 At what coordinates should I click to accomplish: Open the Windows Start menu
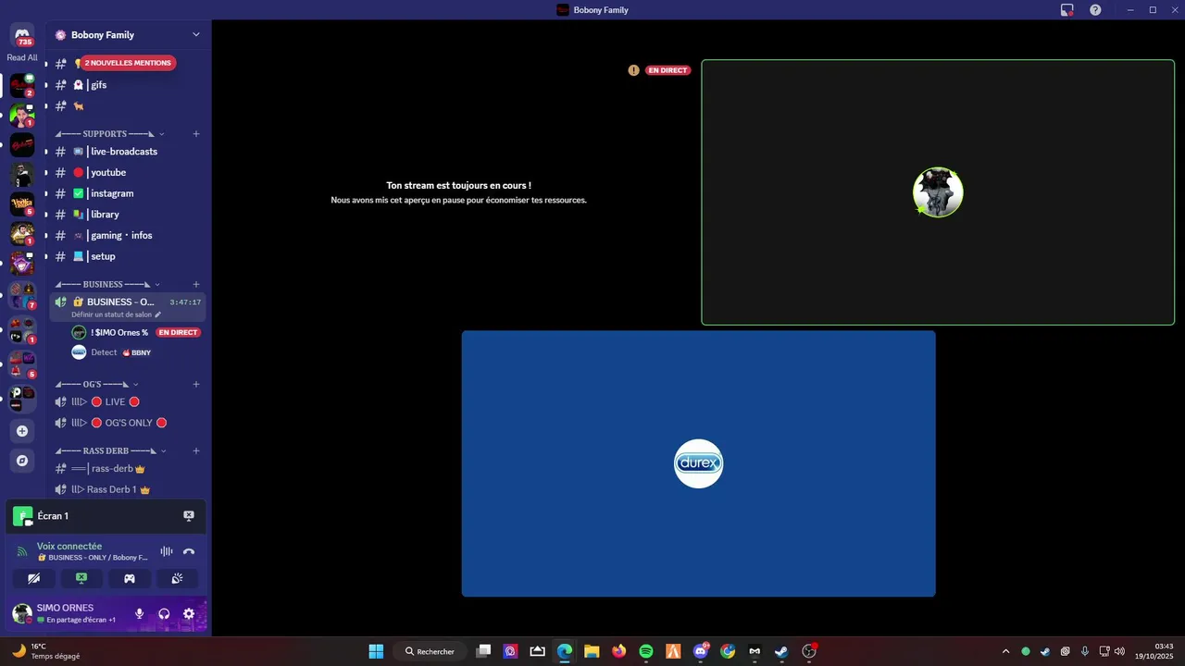[x=376, y=651]
